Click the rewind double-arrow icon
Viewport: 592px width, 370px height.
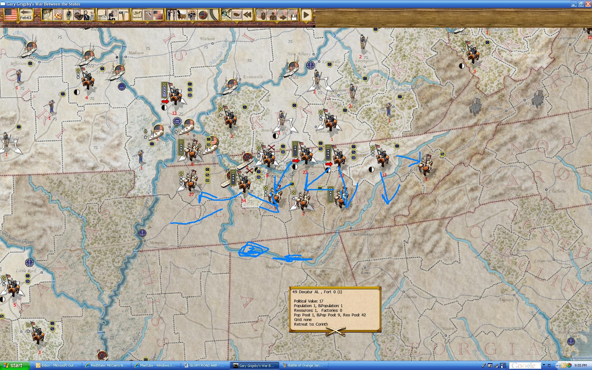pyautogui.click(x=247, y=14)
